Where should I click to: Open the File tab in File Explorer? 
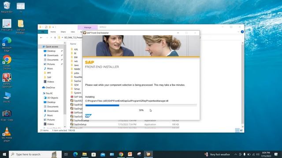coord(43,32)
